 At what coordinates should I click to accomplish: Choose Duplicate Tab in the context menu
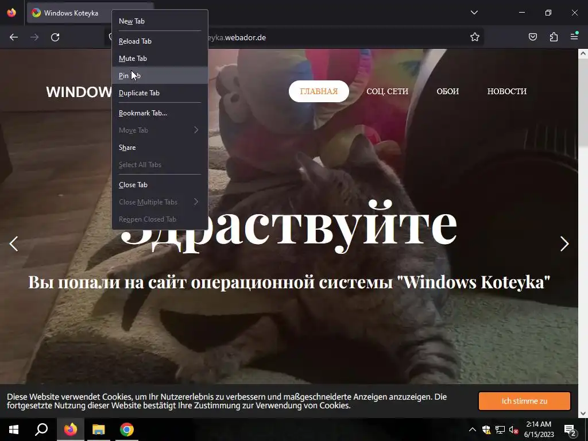tap(160, 93)
